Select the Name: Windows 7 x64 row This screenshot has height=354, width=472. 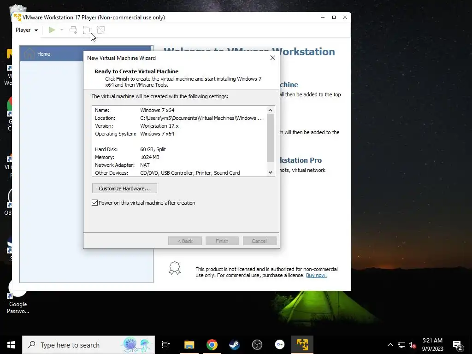pyautogui.click(x=179, y=110)
